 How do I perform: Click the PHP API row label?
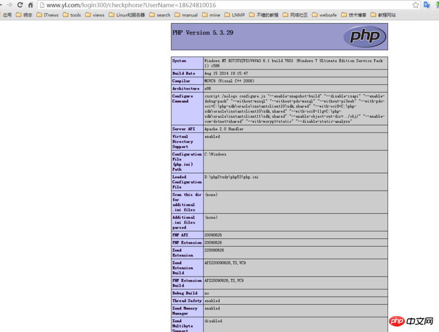coord(180,235)
